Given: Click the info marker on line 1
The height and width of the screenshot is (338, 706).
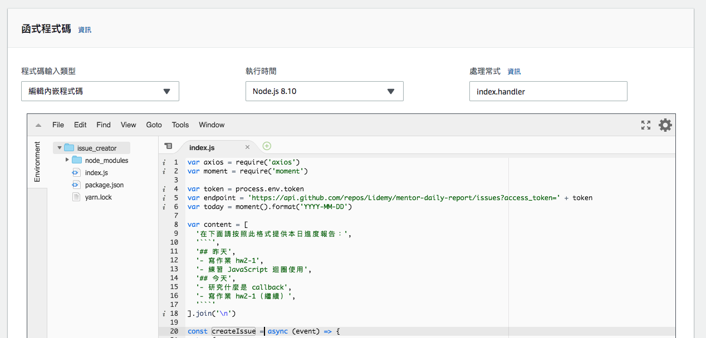Looking at the screenshot, I should click(164, 162).
